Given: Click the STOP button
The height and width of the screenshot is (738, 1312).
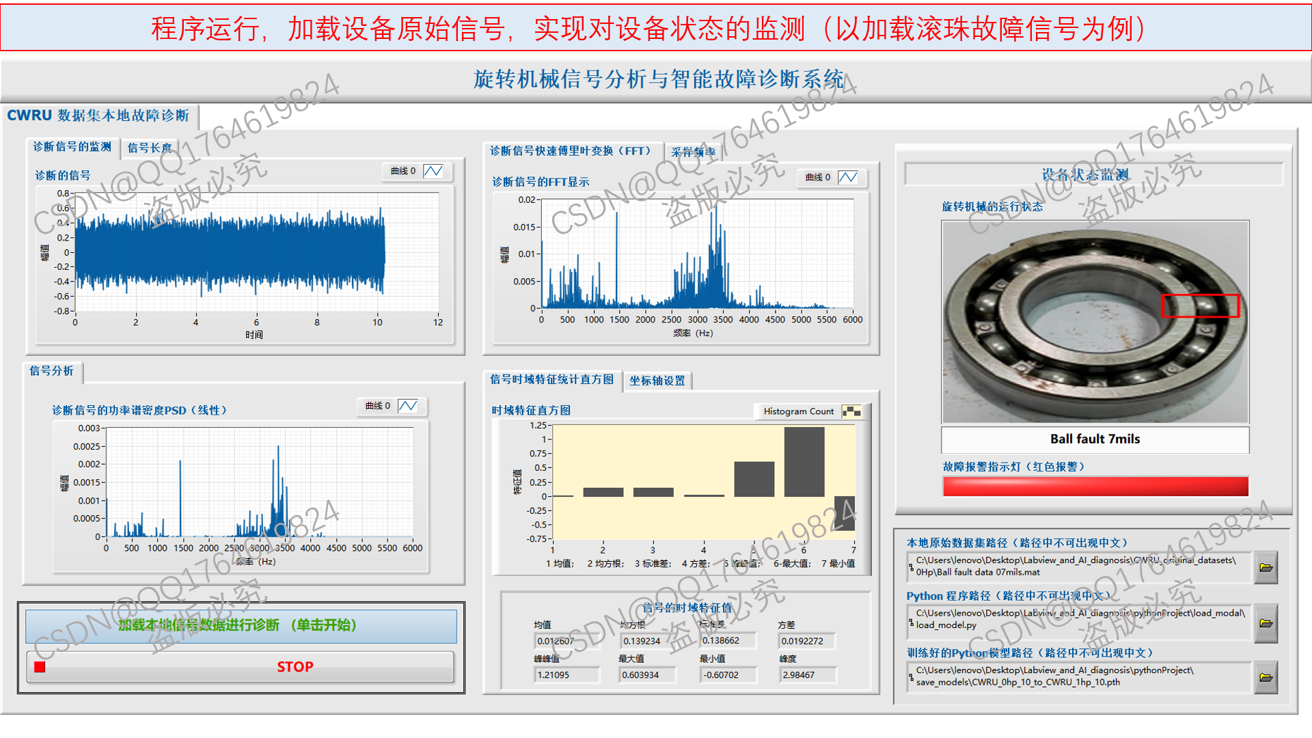Looking at the screenshot, I should 241,667.
